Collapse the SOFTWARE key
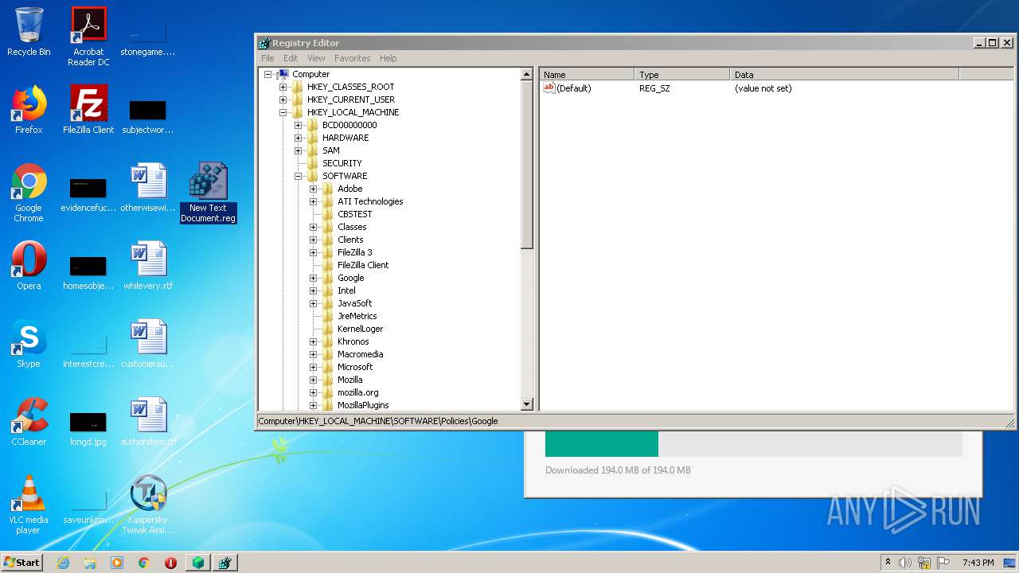This screenshot has height=573, width=1019. tap(298, 176)
